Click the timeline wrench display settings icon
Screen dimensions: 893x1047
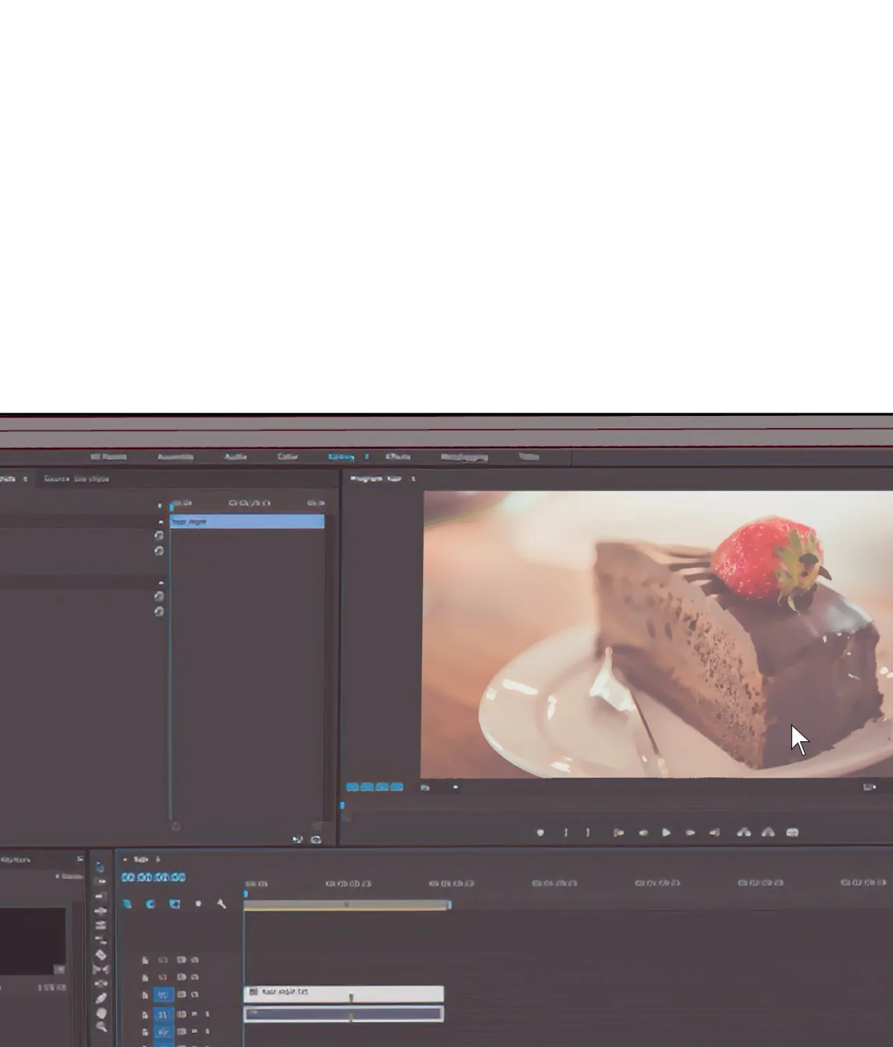point(222,904)
